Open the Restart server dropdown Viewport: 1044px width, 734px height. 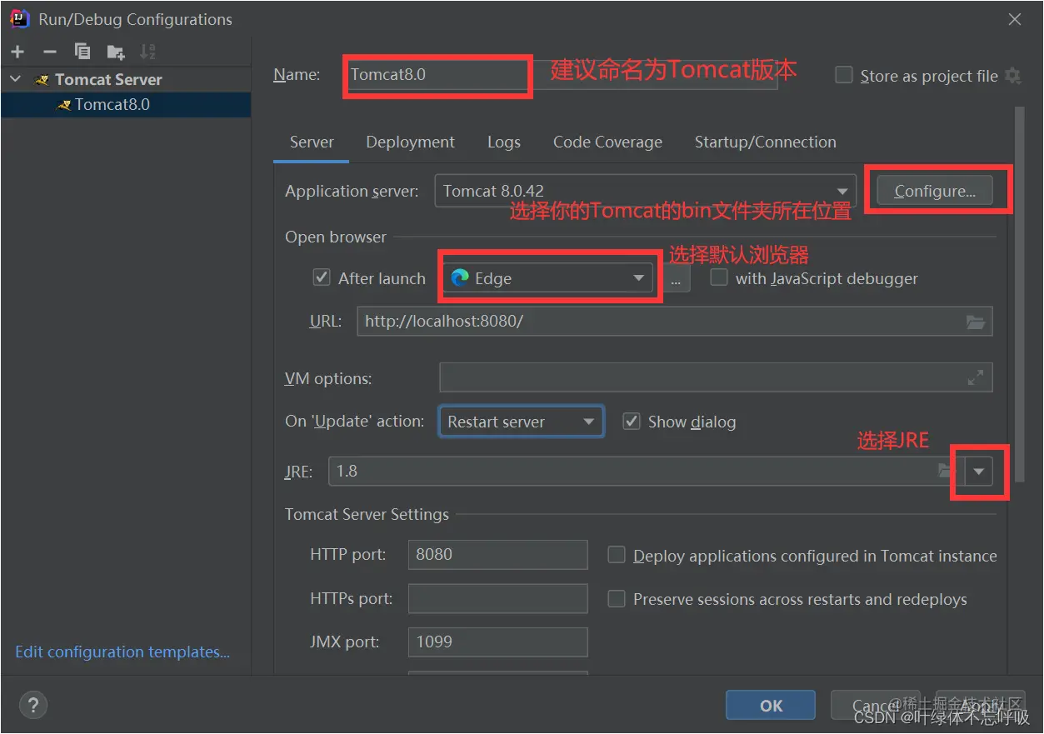tap(522, 422)
